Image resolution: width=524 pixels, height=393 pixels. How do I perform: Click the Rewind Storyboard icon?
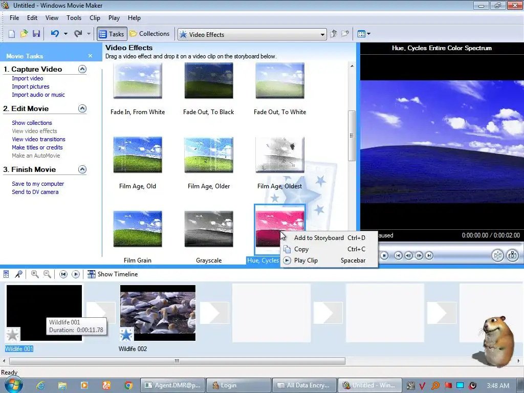[63, 274]
